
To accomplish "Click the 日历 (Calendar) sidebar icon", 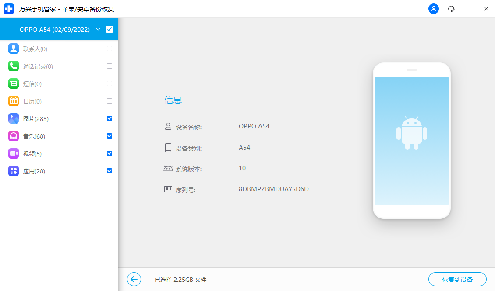I will [13, 101].
